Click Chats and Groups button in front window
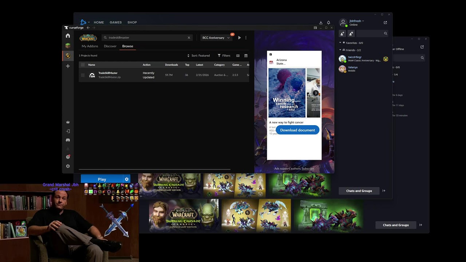Viewport: 466px width, 262px height. coord(359,191)
